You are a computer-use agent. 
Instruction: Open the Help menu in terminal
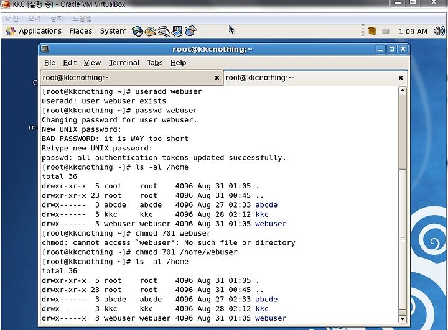[x=179, y=63]
